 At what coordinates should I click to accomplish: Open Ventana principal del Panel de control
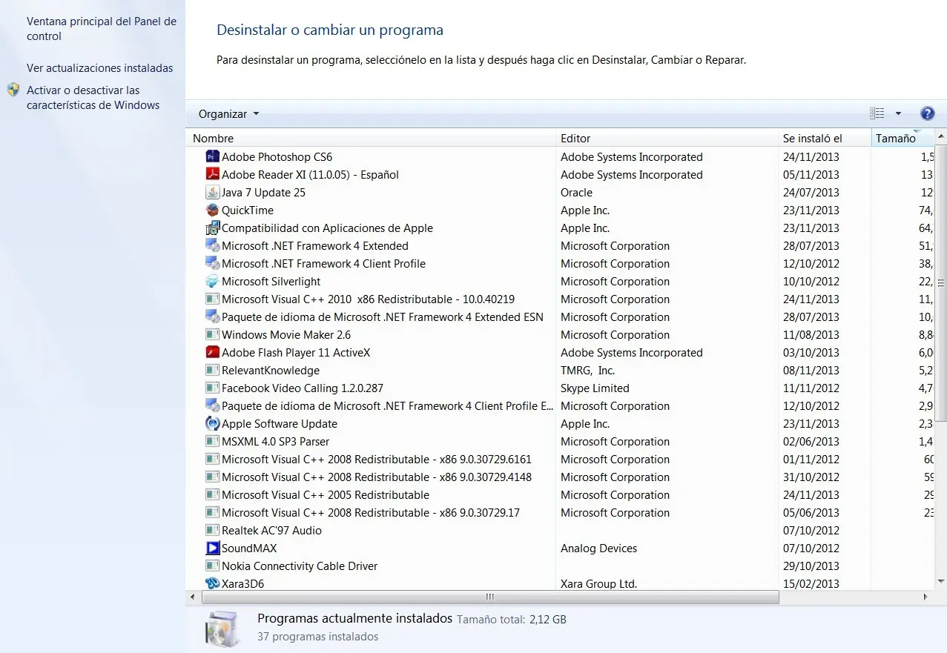click(102, 29)
